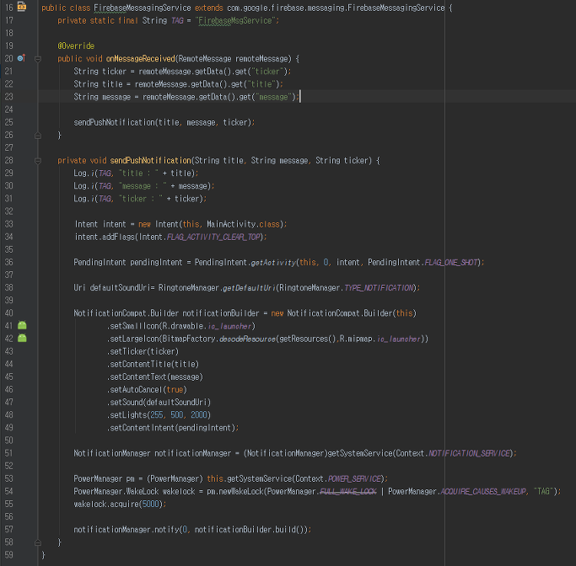This screenshot has height=566, width=576.
Task: Collapse the sendPushNotification method fold on line 28
Action: point(37,161)
